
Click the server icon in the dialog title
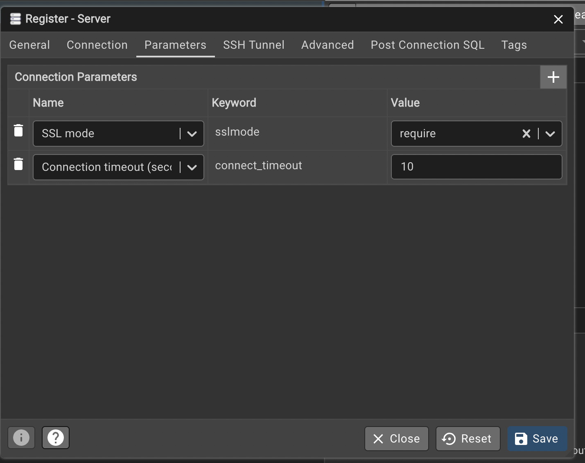[15, 18]
